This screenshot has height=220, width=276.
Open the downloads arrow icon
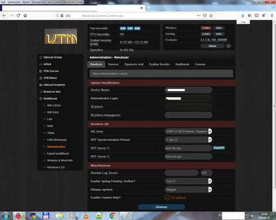(x=243, y=15)
